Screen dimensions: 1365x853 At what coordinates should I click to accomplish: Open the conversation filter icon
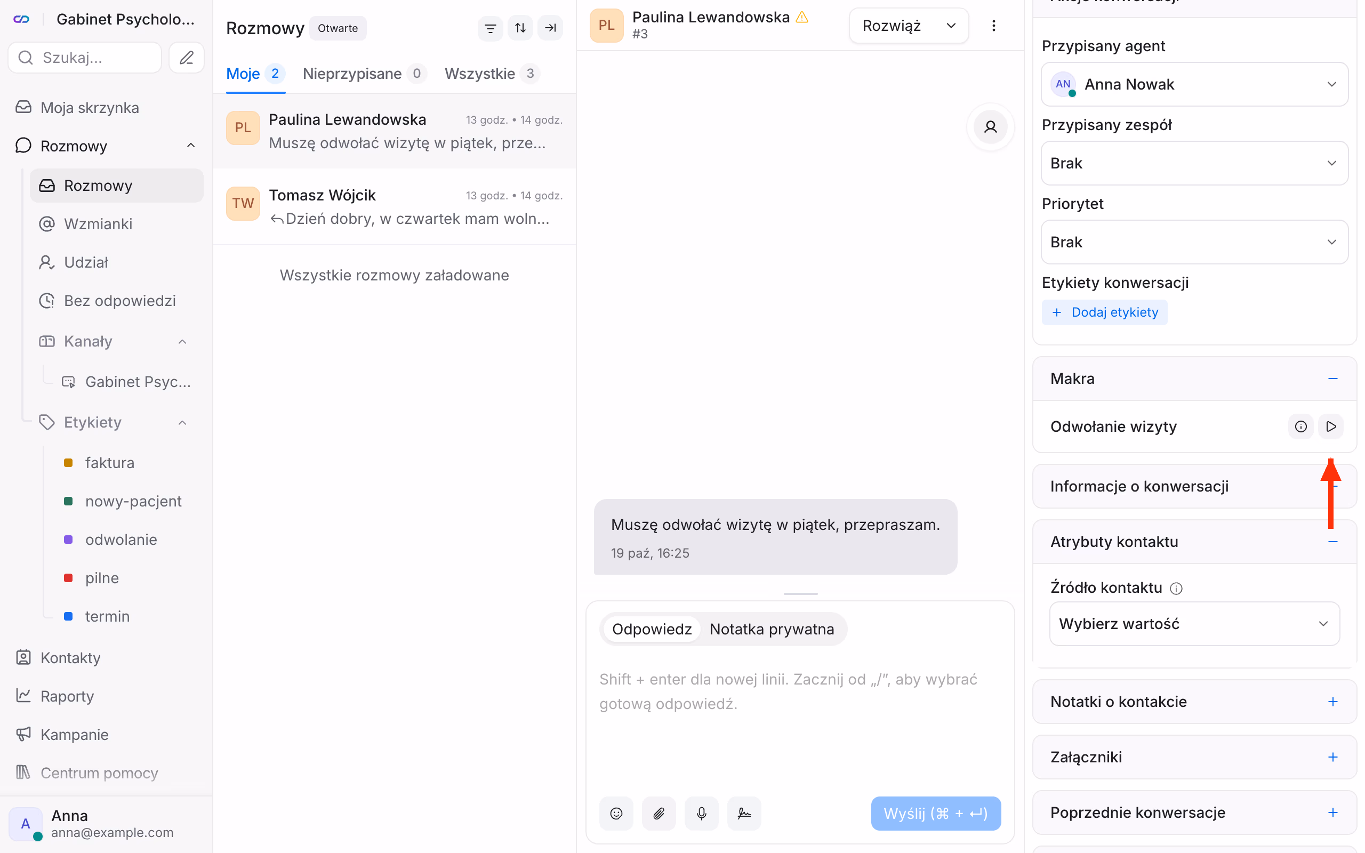click(x=490, y=28)
